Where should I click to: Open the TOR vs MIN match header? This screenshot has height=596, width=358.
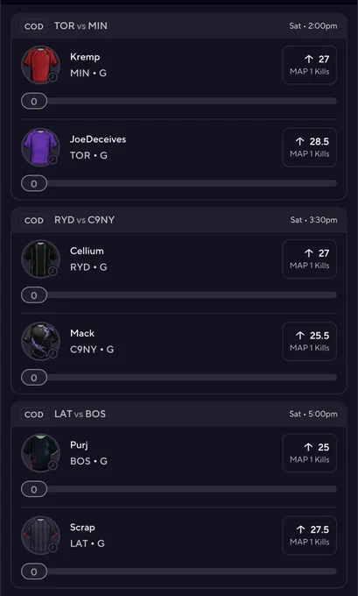click(179, 26)
